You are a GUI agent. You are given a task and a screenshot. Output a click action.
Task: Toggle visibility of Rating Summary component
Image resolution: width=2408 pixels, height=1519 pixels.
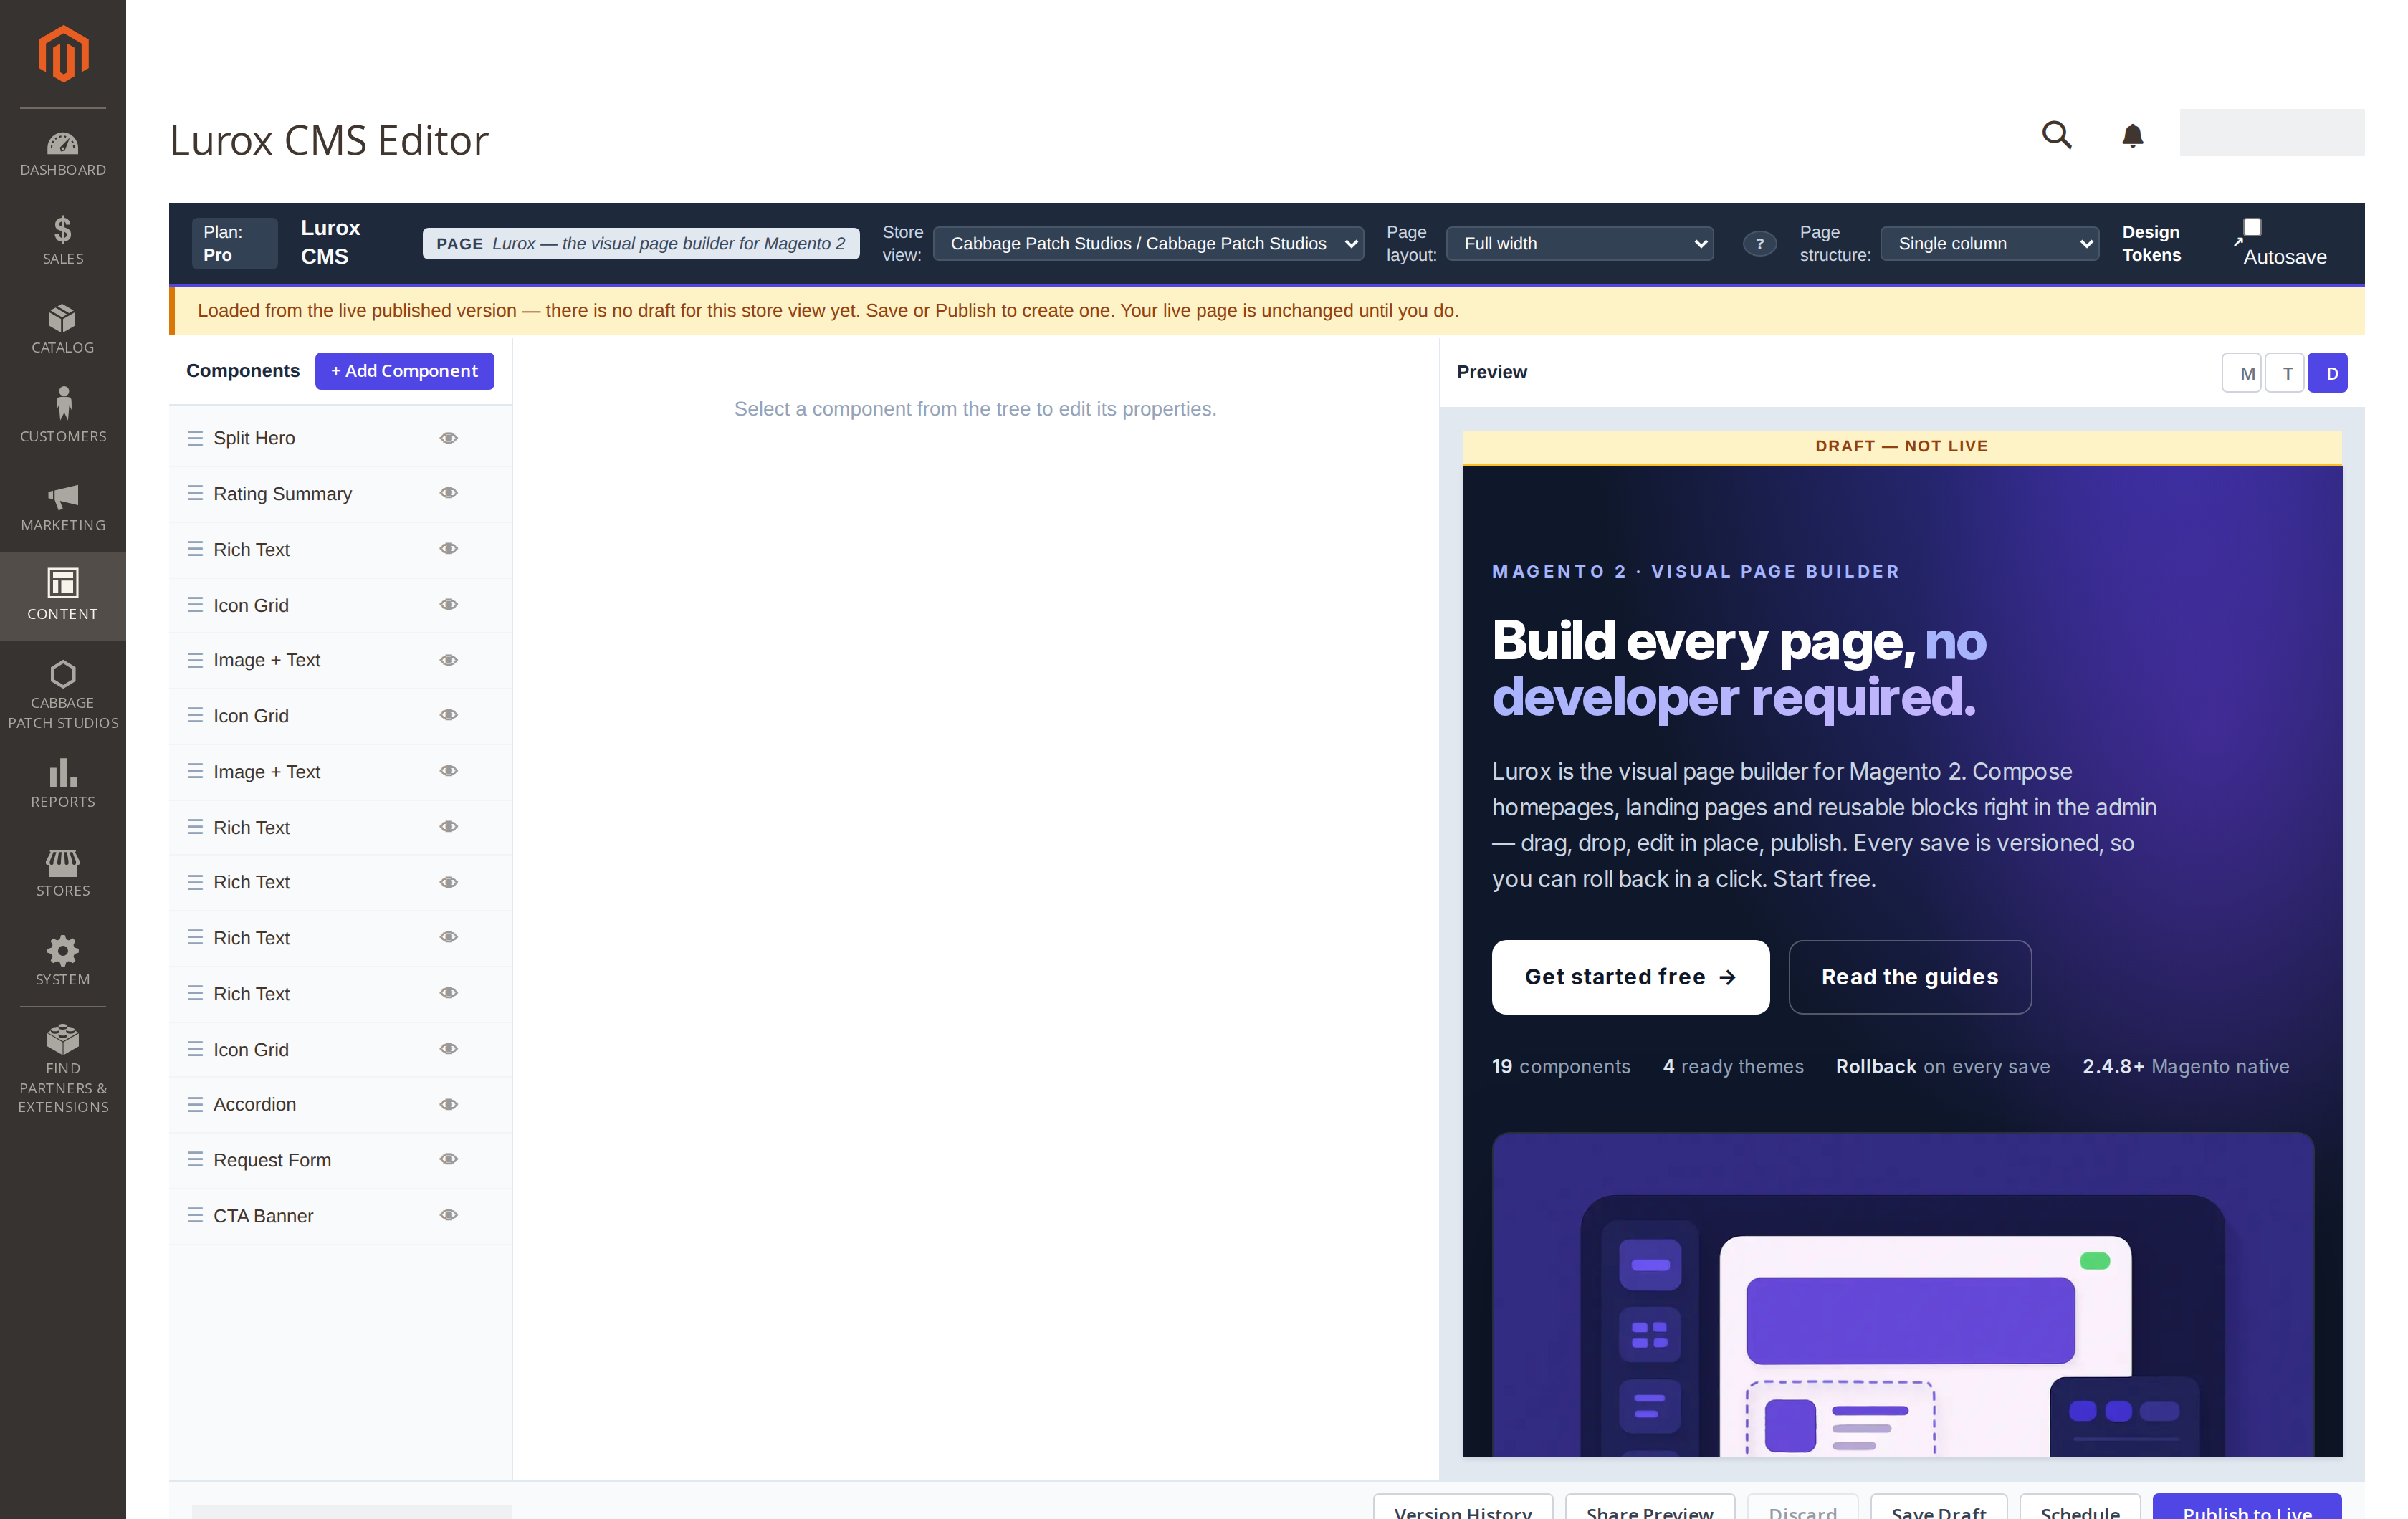coord(449,493)
